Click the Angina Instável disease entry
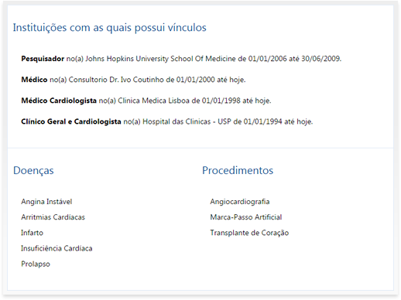This screenshot has height=300, width=401. [46, 202]
